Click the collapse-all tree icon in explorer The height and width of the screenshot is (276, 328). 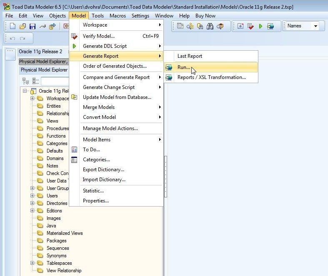35,81
